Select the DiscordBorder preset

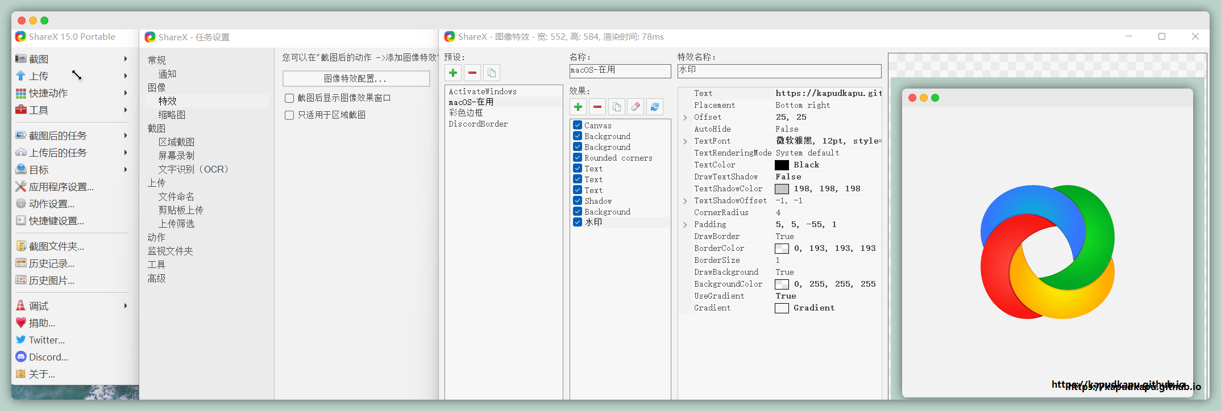(x=478, y=124)
